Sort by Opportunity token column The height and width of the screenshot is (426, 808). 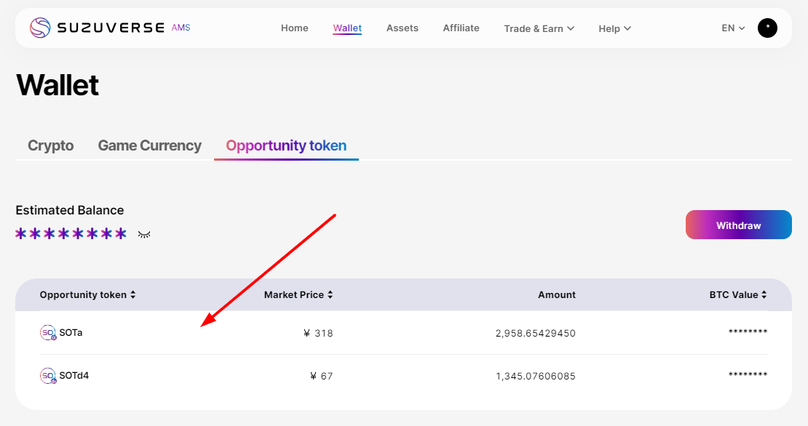(87, 295)
